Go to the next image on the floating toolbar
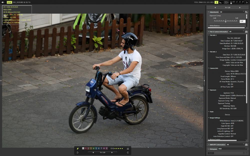Screen dimensions: 250x156 click(112, 153)
